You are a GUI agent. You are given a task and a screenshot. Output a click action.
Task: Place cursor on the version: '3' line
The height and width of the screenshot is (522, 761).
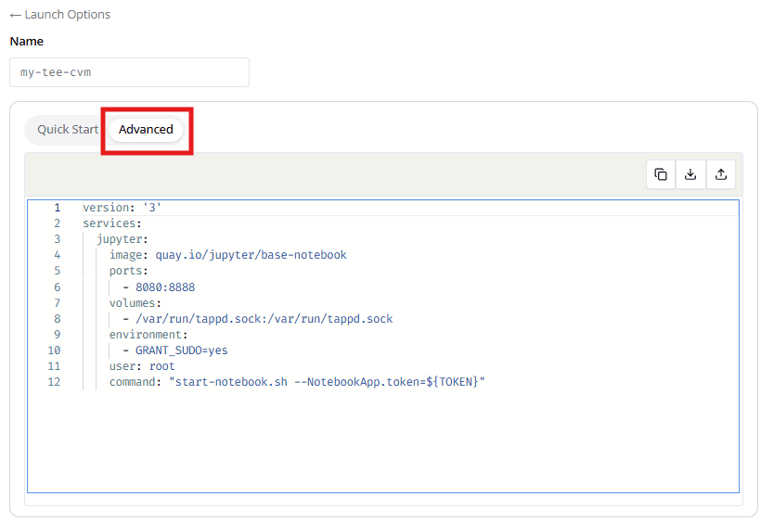(122, 208)
